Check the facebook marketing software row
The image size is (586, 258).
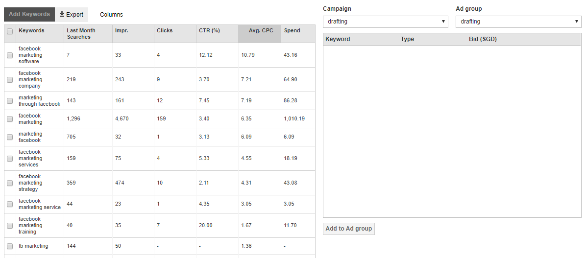coord(10,55)
